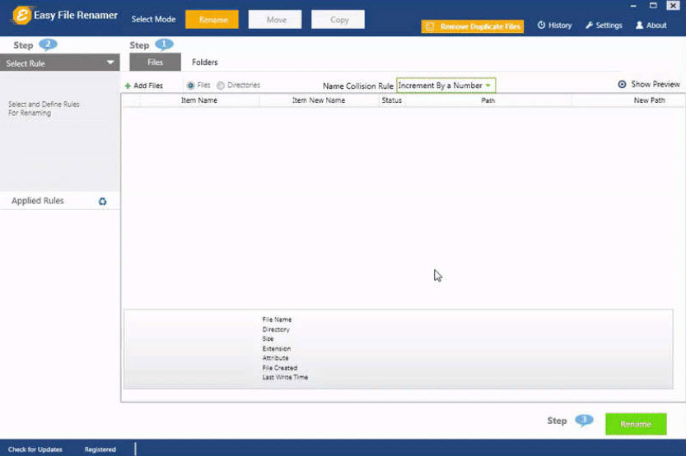Maximize the Easy File Renamer window
Image resolution: width=686 pixels, height=456 pixels.
click(653, 6)
